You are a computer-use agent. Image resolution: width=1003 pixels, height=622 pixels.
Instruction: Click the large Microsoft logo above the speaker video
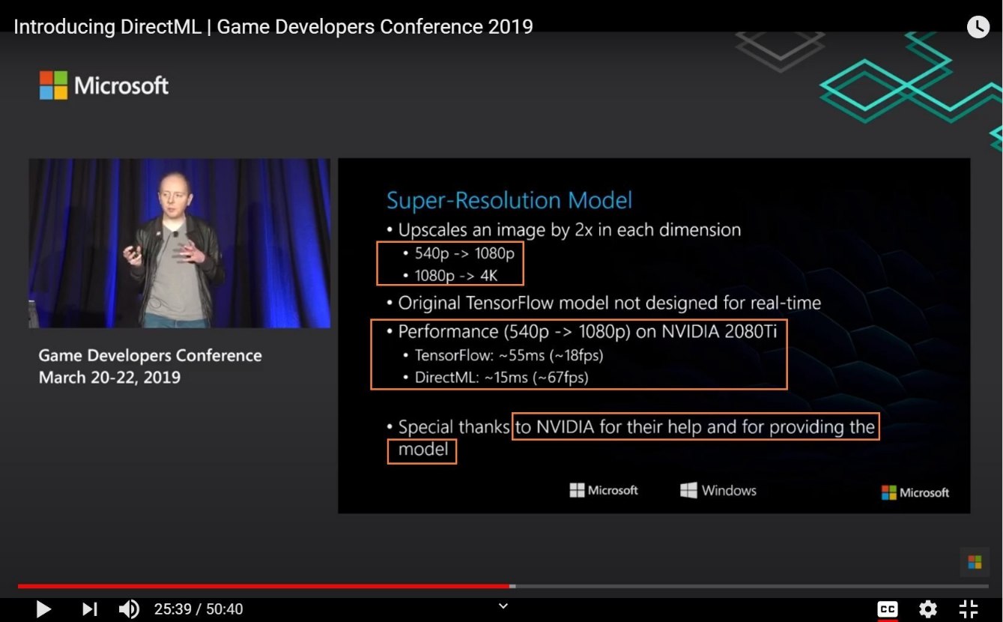point(104,85)
